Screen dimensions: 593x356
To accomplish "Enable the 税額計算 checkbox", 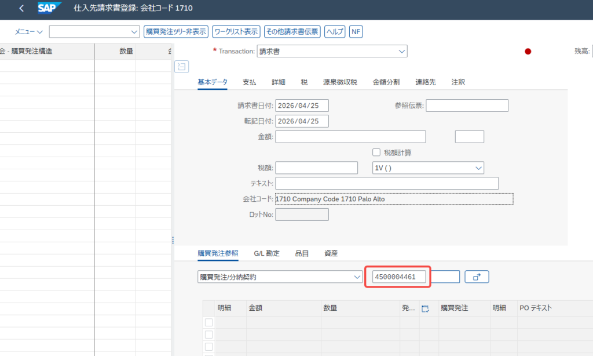I will 376,152.
